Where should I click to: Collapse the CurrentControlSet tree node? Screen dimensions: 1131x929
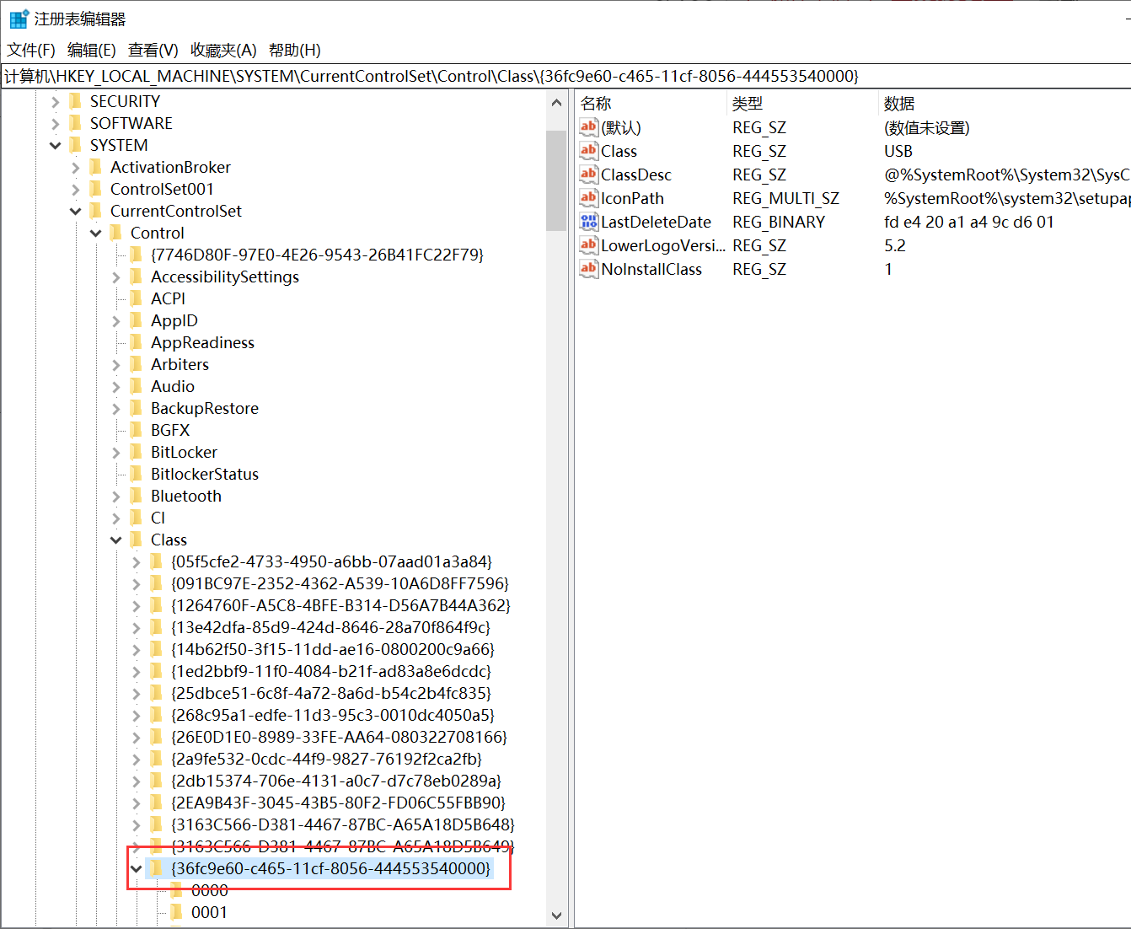(x=75, y=211)
